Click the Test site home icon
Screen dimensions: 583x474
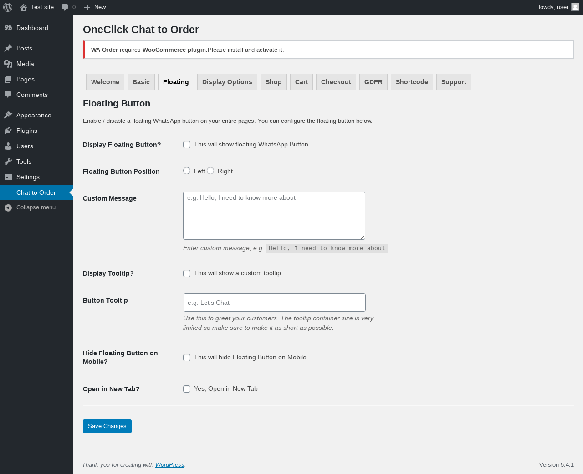coord(24,7)
